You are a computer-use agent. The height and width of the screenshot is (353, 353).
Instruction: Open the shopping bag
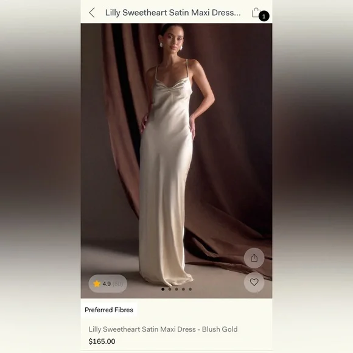(x=256, y=13)
